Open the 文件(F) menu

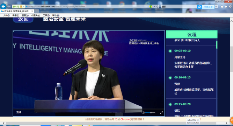point(6,15)
